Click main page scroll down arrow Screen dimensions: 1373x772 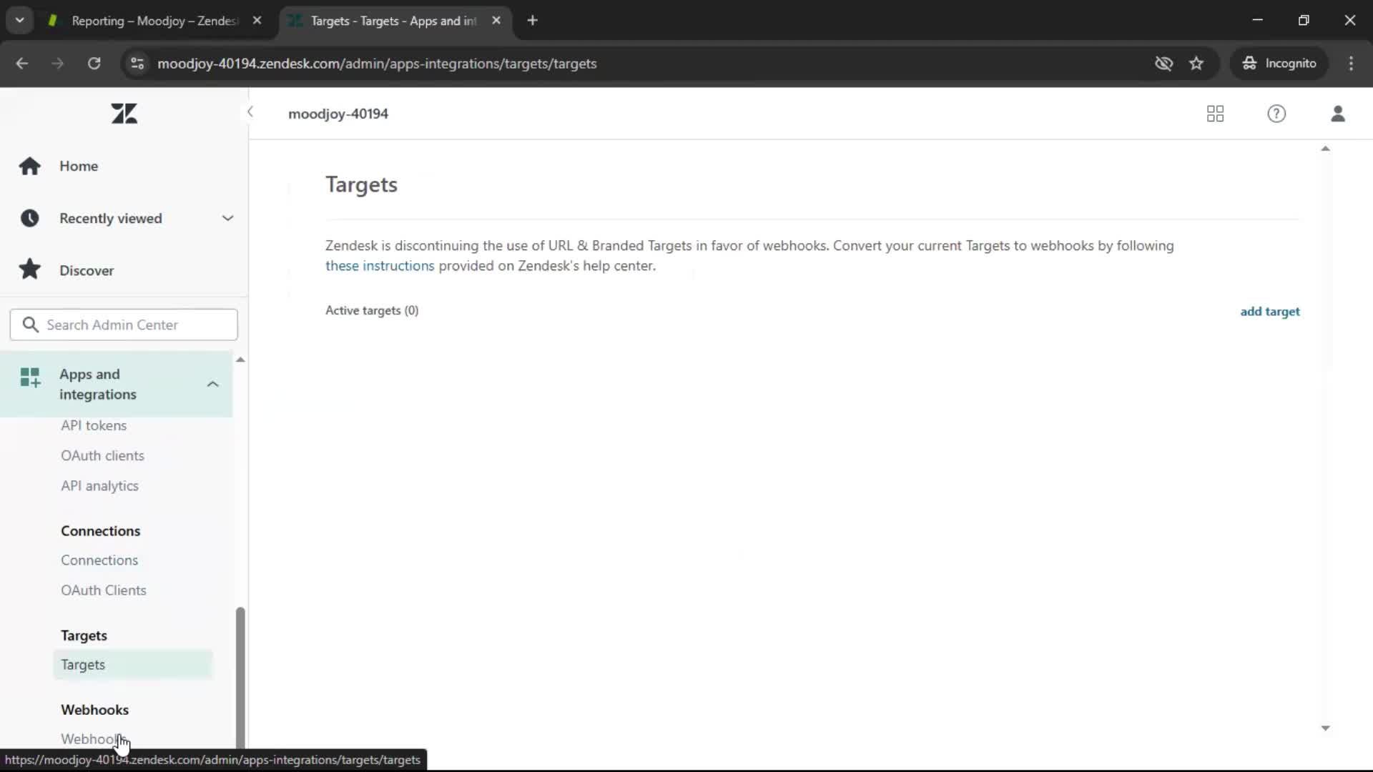[x=1325, y=728]
